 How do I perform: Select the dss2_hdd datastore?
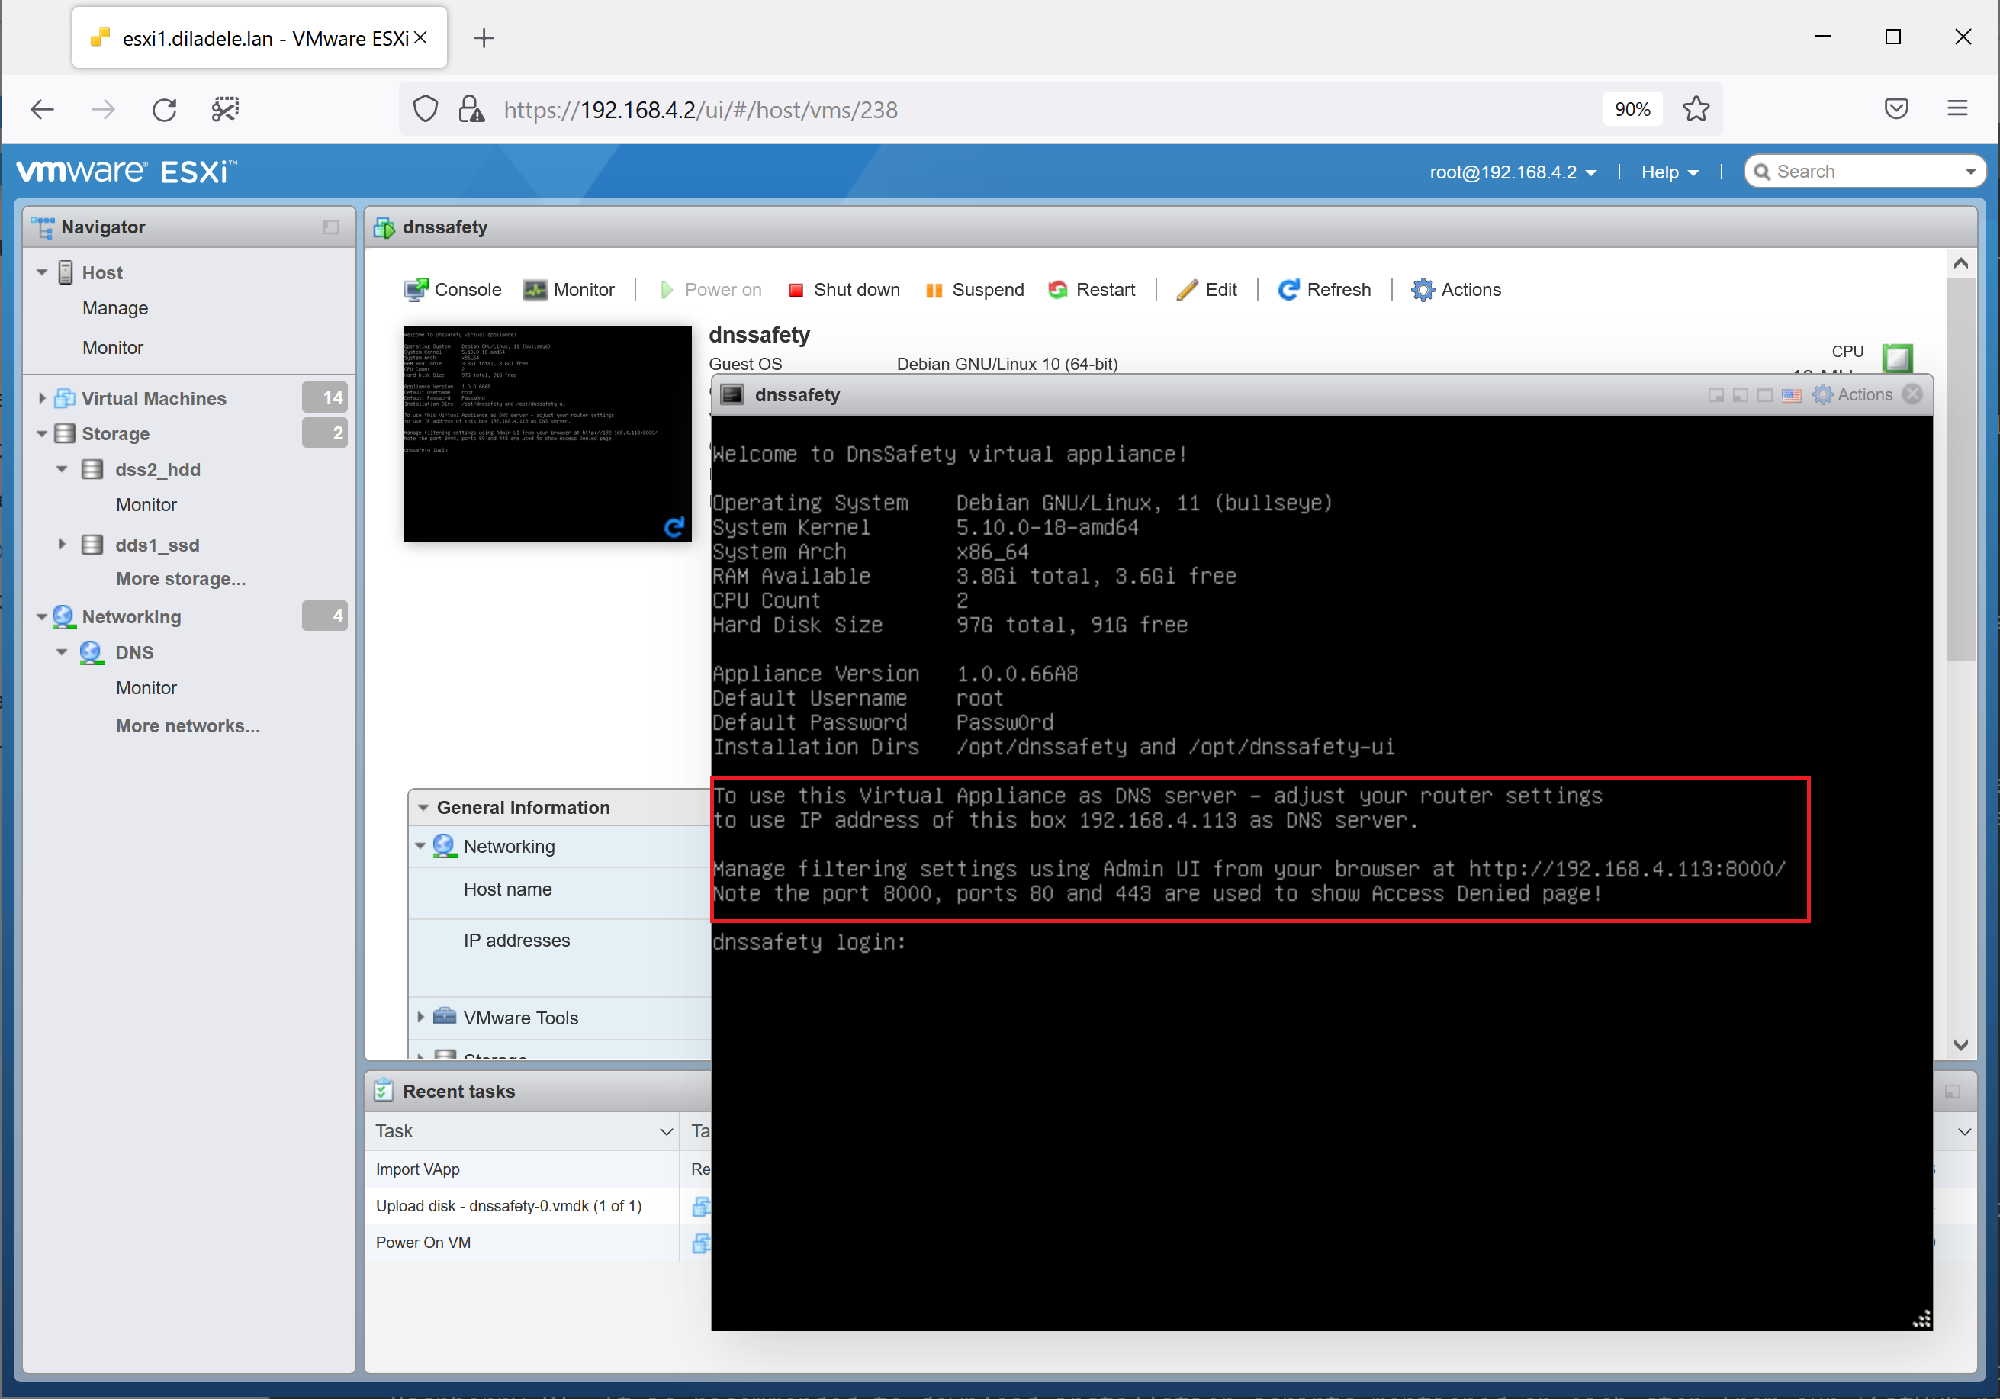(x=158, y=470)
